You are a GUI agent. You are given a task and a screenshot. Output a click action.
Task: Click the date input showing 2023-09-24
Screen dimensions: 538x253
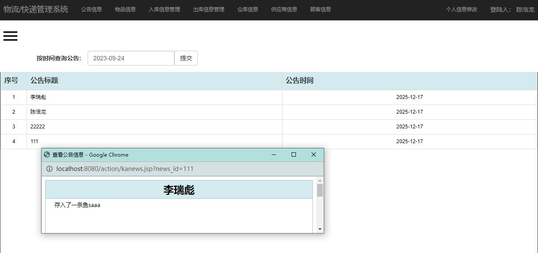[x=131, y=58]
